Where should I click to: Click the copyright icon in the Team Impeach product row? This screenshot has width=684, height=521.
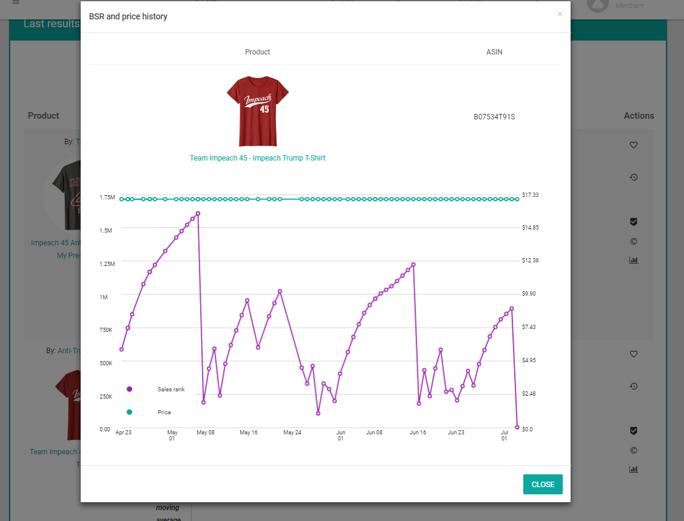[x=634, y=450]
